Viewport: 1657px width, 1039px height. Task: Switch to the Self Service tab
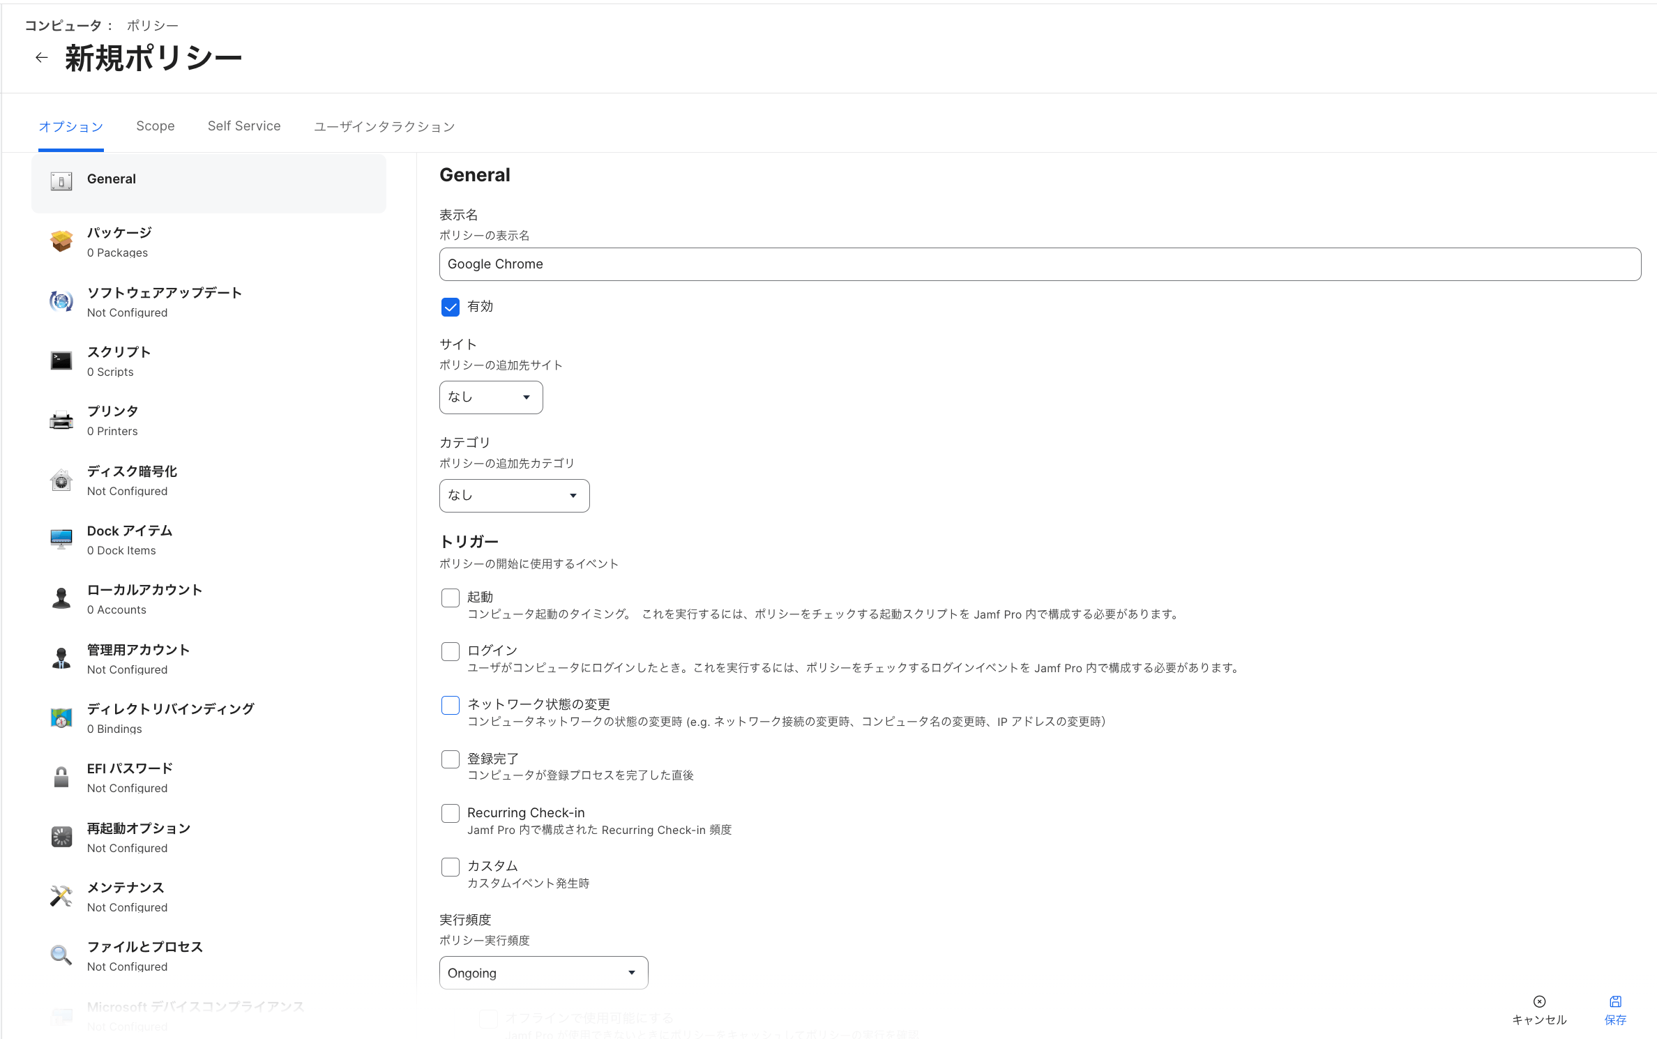click(244, 126)
